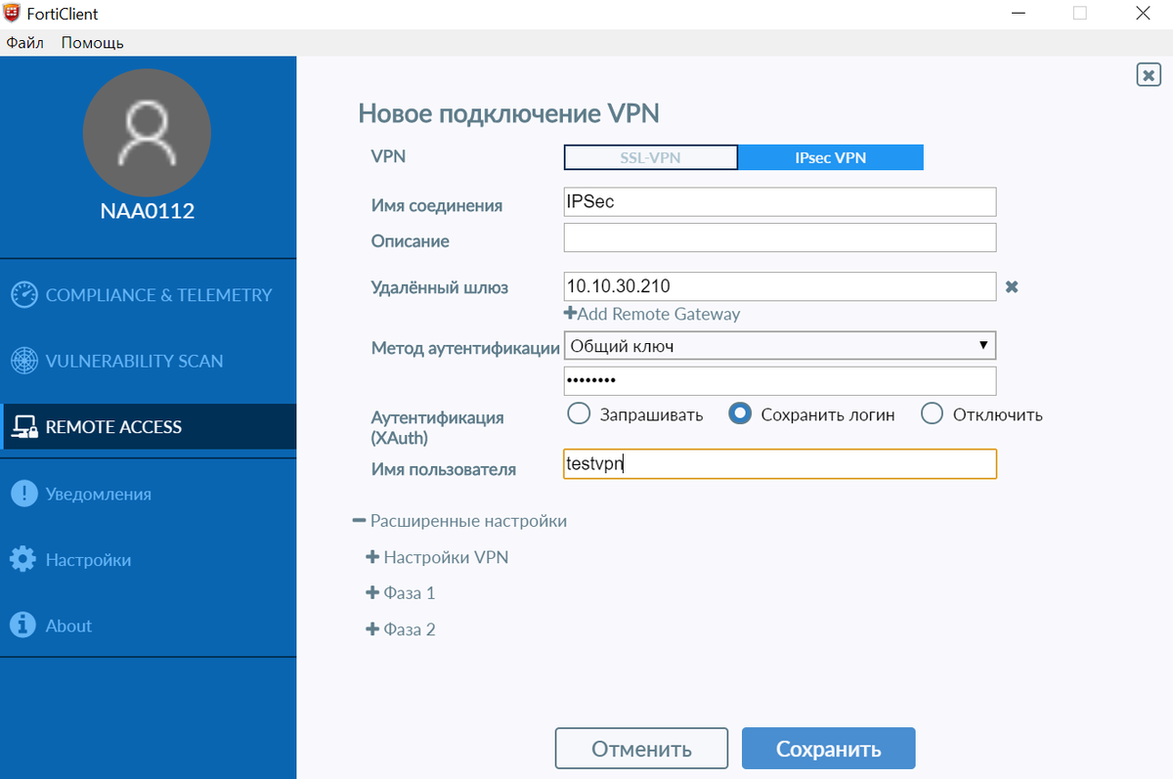Viewport: 1173px width, 779px height.
Task: Open Настройки with the gear icon
Action: tap(22, 559)
